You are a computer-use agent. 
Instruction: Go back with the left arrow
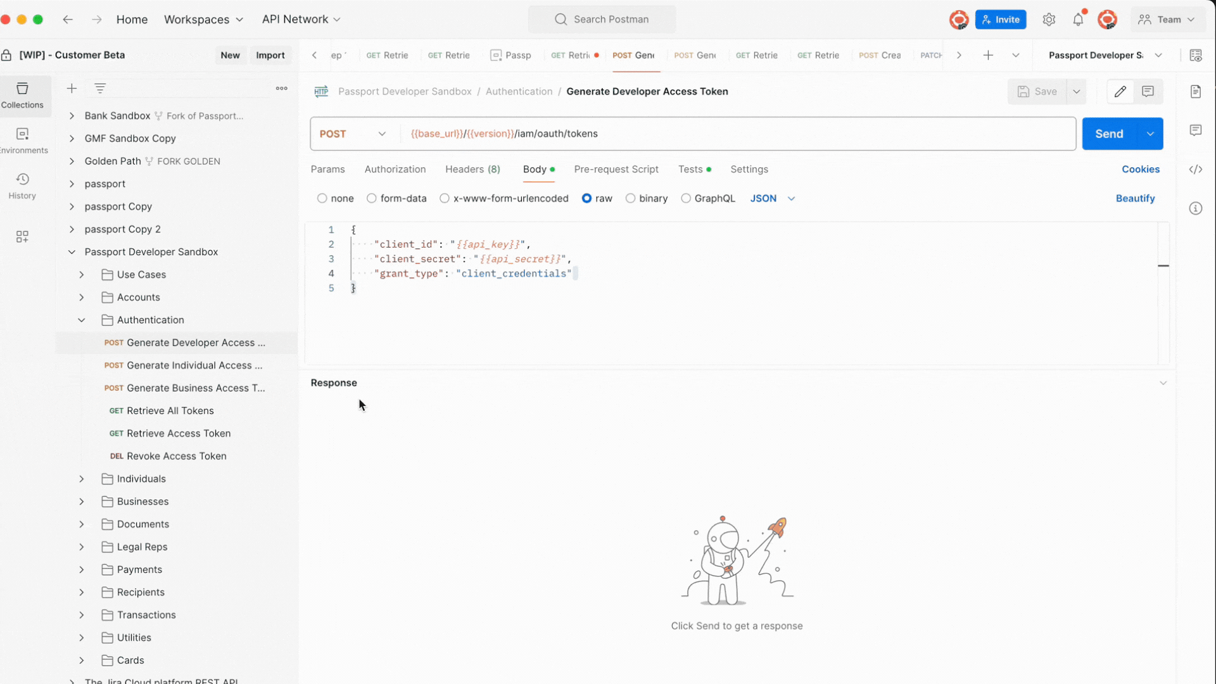click(x=68, y=20)
